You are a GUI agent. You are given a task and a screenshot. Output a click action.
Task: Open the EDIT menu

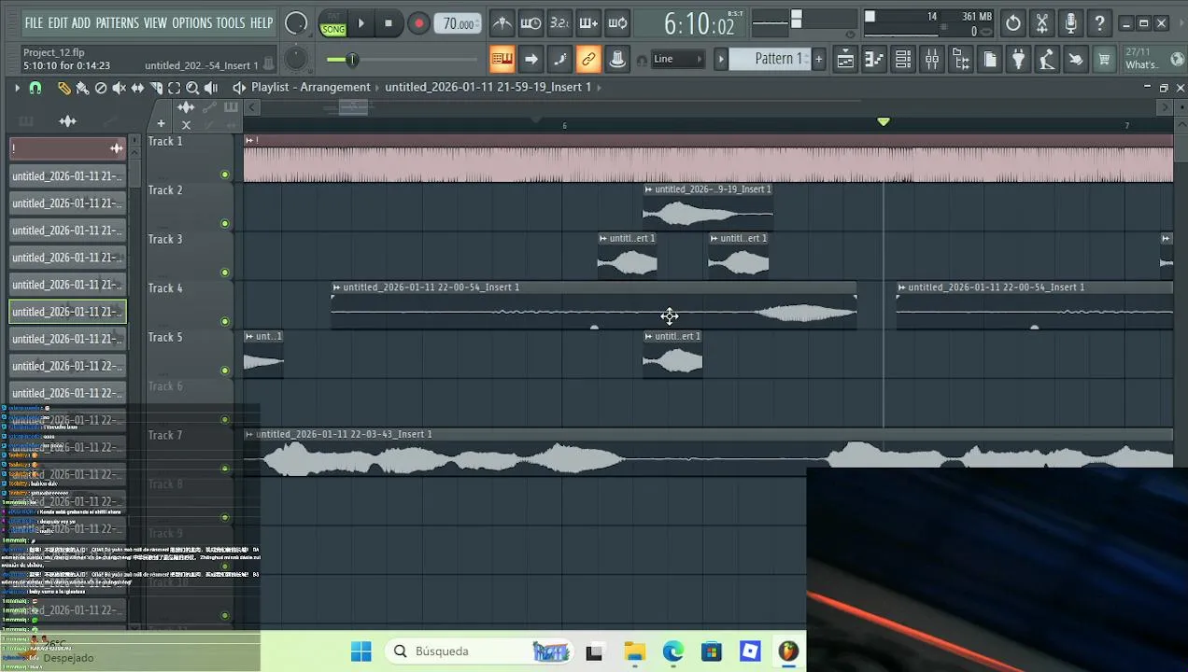point(58,22)
